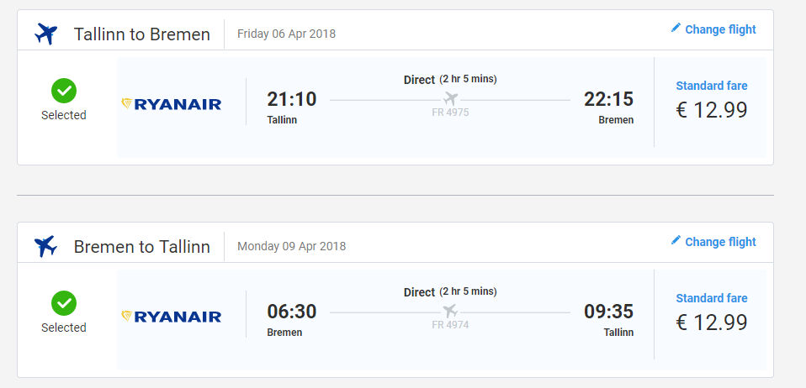Image resolution: width=806 pixels, height=388 pixels.
Task: Click the outbound airplane icon beside Tallinn to Bremen
Action: (45, 34)
